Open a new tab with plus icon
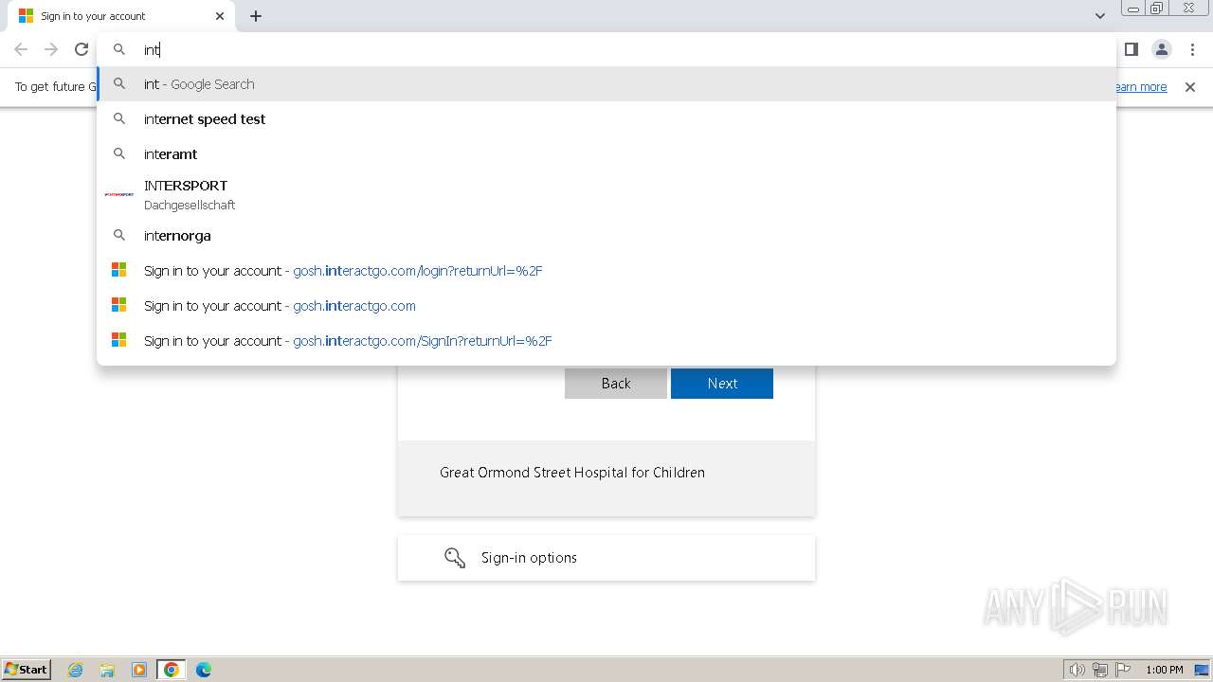Image resolution: width=1213 pixels, height=682 pixels. click(256, 16)
